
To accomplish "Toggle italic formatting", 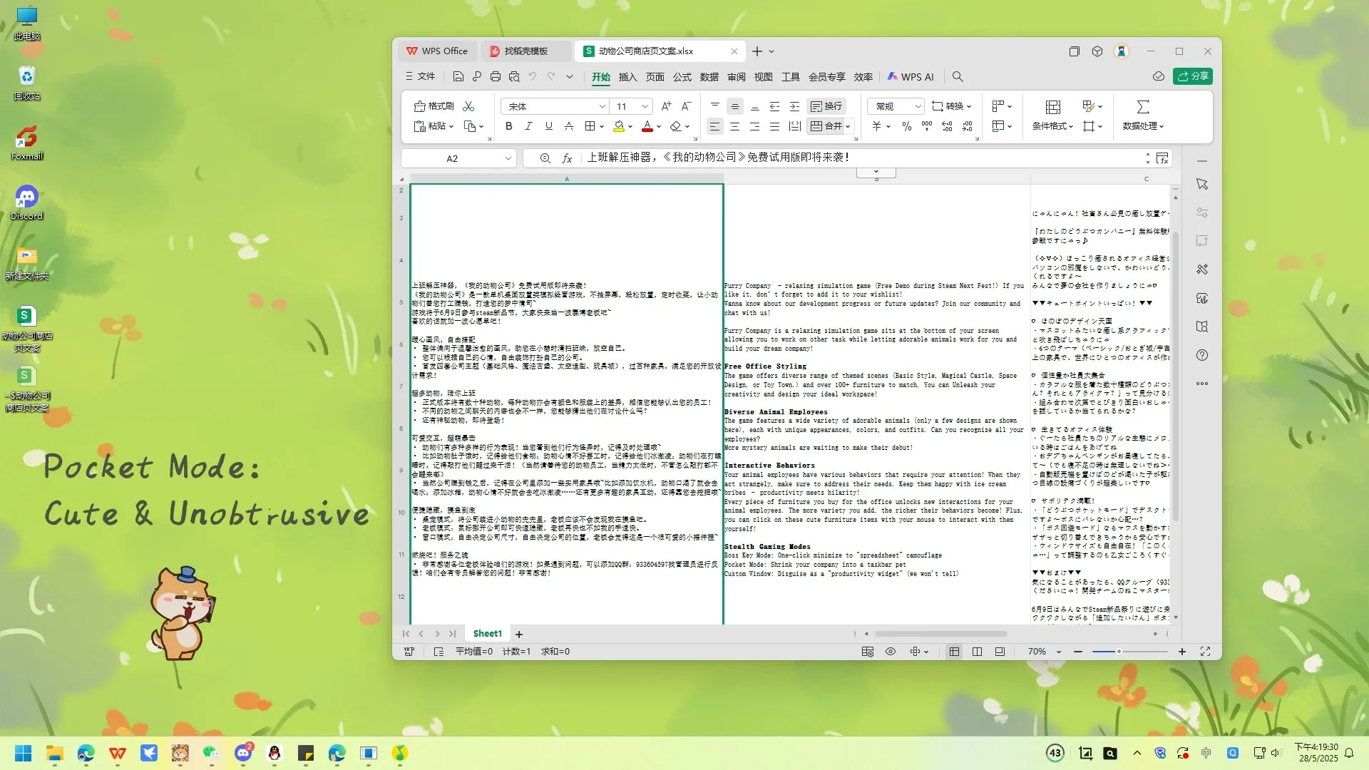I will click(x=528, y=126).
